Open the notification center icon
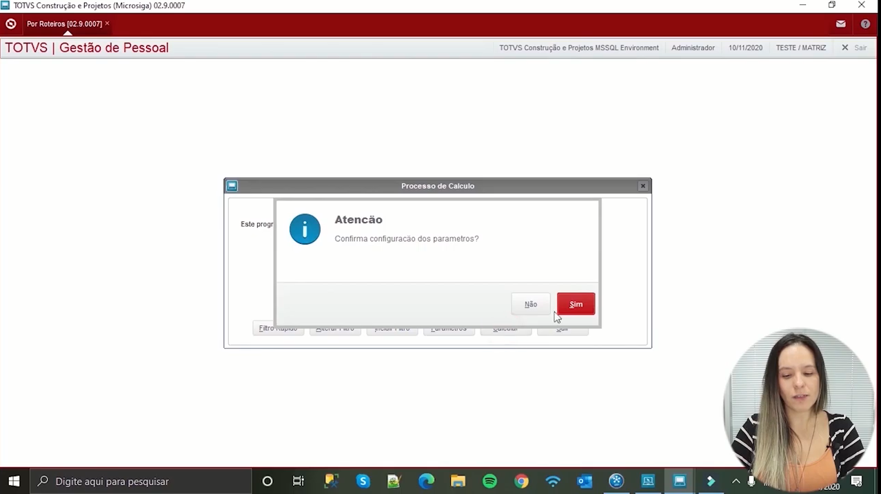The height and width of the screenshot is (494, 881). tap(856, 481)
